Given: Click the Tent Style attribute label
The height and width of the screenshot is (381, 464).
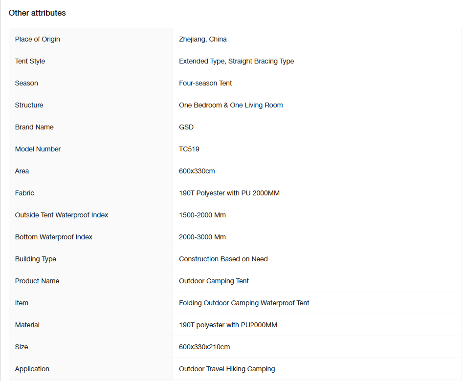Looking at the screenshot, I should 30,61.
